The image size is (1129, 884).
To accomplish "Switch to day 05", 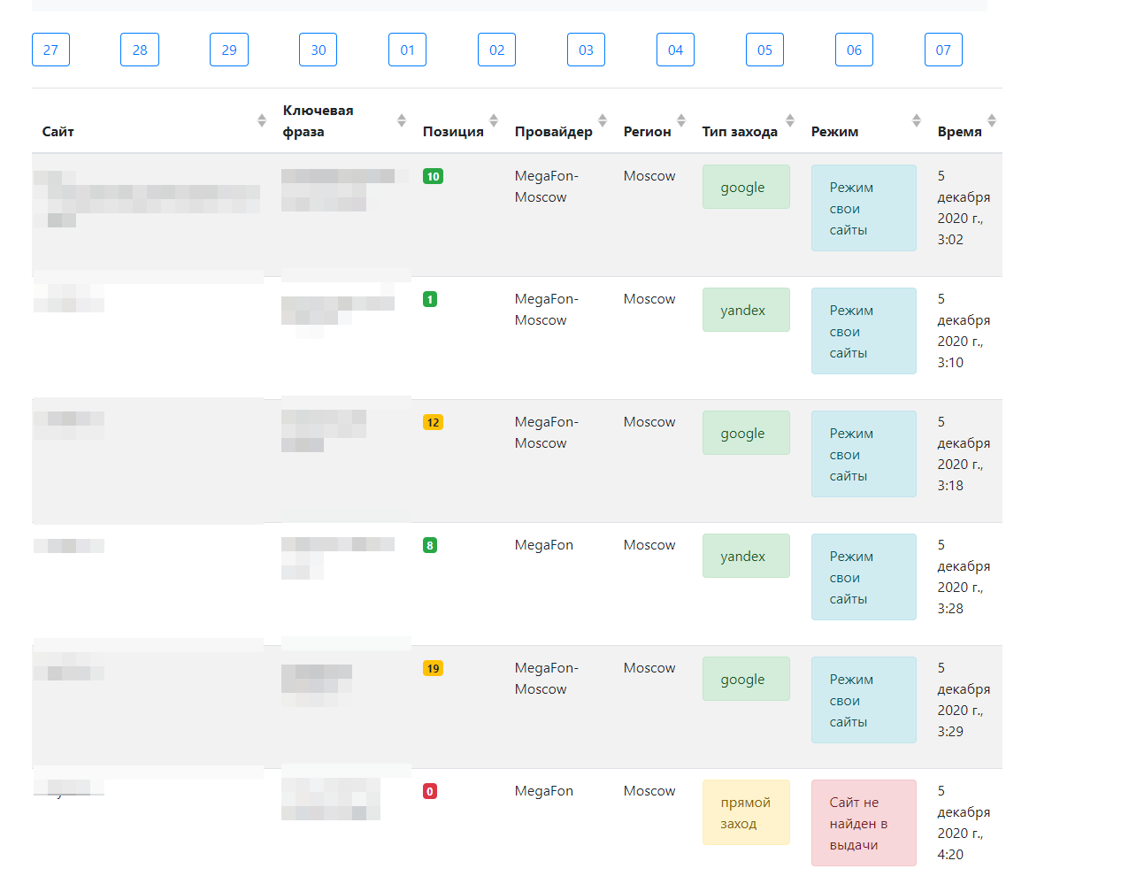I will click(764, 50).
